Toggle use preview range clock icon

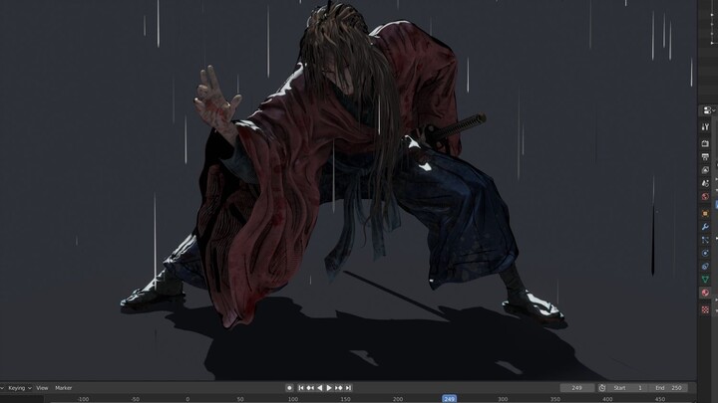pyautogui.click(x=602, y=388)
